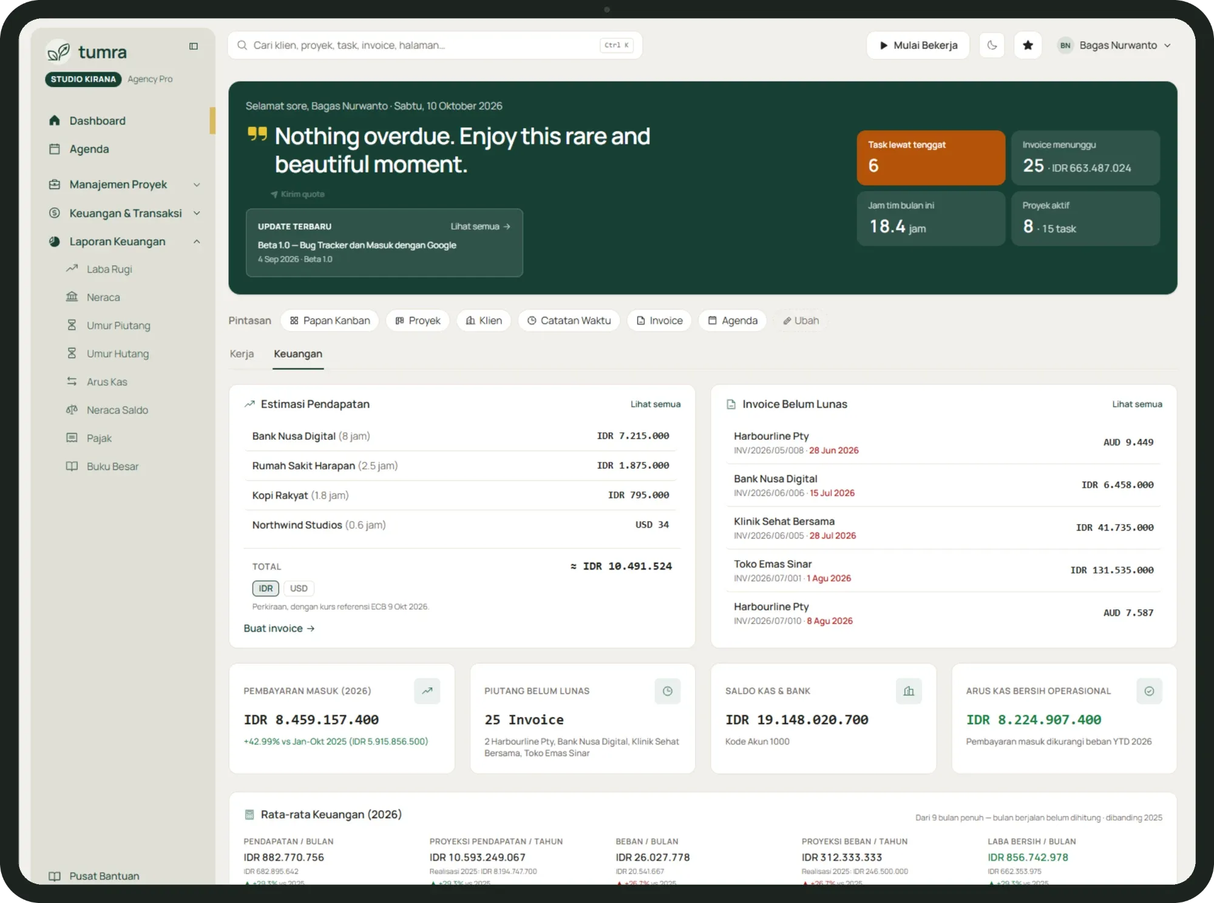This screenshot has width=1214, height=903.
Task: Focus the search input field
Action: pyautogui.click(x=435, y=45)
